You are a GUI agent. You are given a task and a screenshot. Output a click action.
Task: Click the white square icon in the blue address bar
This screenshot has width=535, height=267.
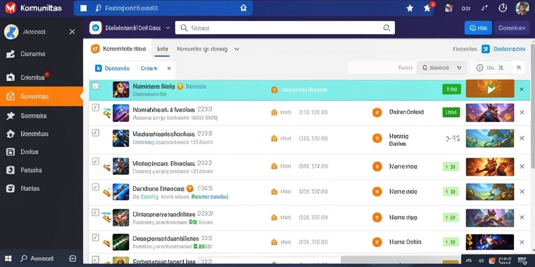tap(83, 8)
